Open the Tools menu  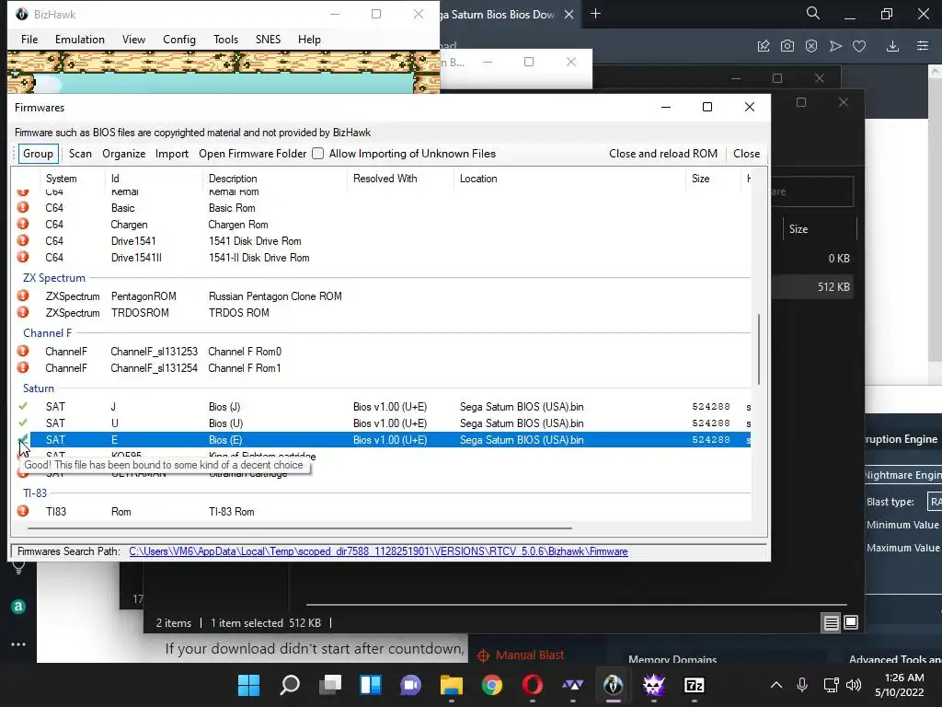point(226,39)
